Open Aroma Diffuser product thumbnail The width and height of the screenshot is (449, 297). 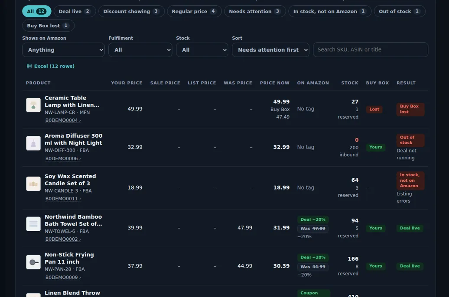click(33, 143)
